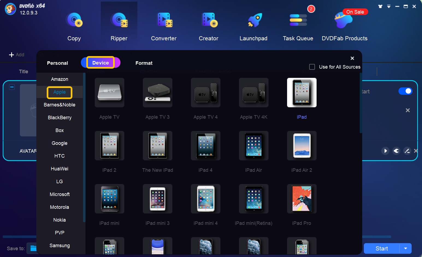Click the DVDFab monkey logo
Viewport: 422px width, 257px height.
pos(10,9)
